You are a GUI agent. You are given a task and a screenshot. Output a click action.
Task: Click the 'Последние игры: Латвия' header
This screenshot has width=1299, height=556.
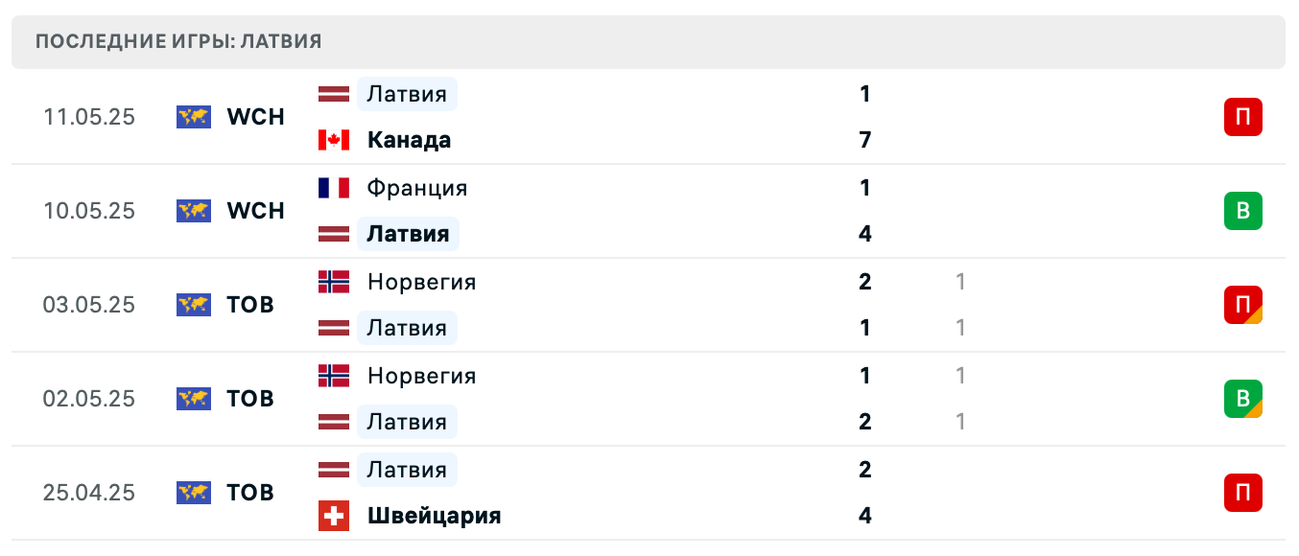tap(178, 41)
